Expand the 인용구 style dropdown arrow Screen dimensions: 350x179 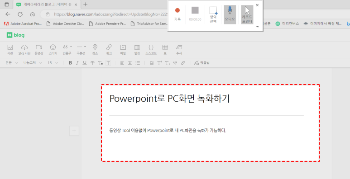tap(71, 47)
